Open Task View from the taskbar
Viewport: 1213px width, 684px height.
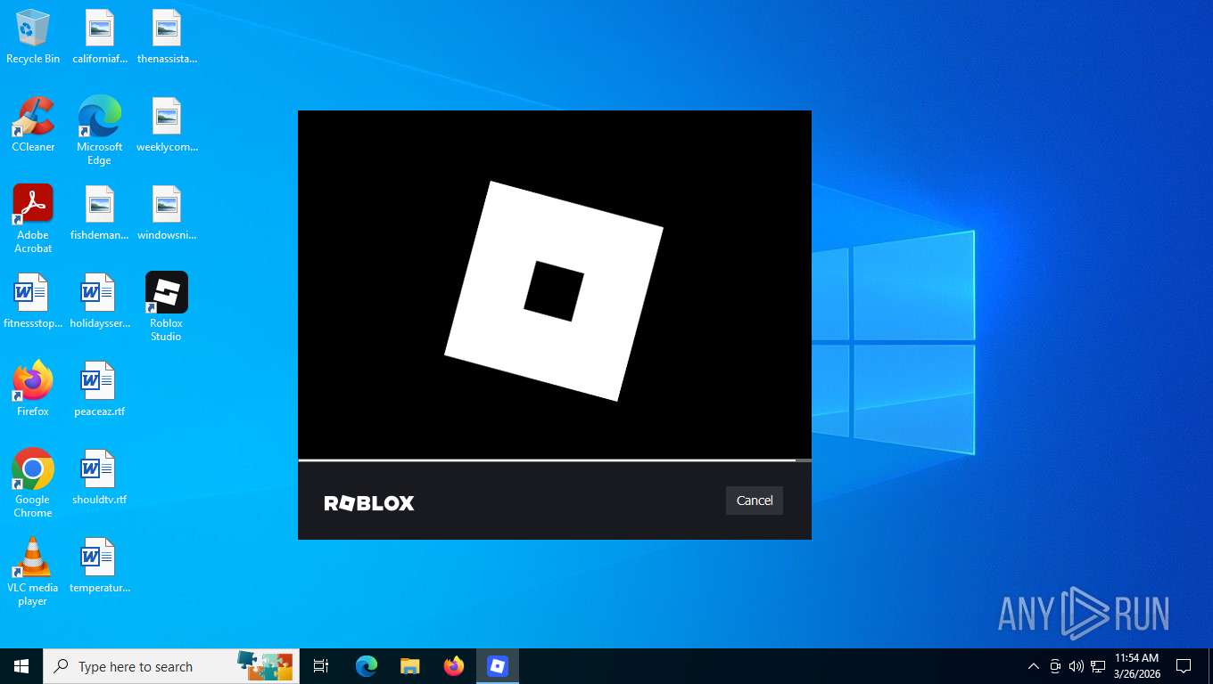click(321, 666)
